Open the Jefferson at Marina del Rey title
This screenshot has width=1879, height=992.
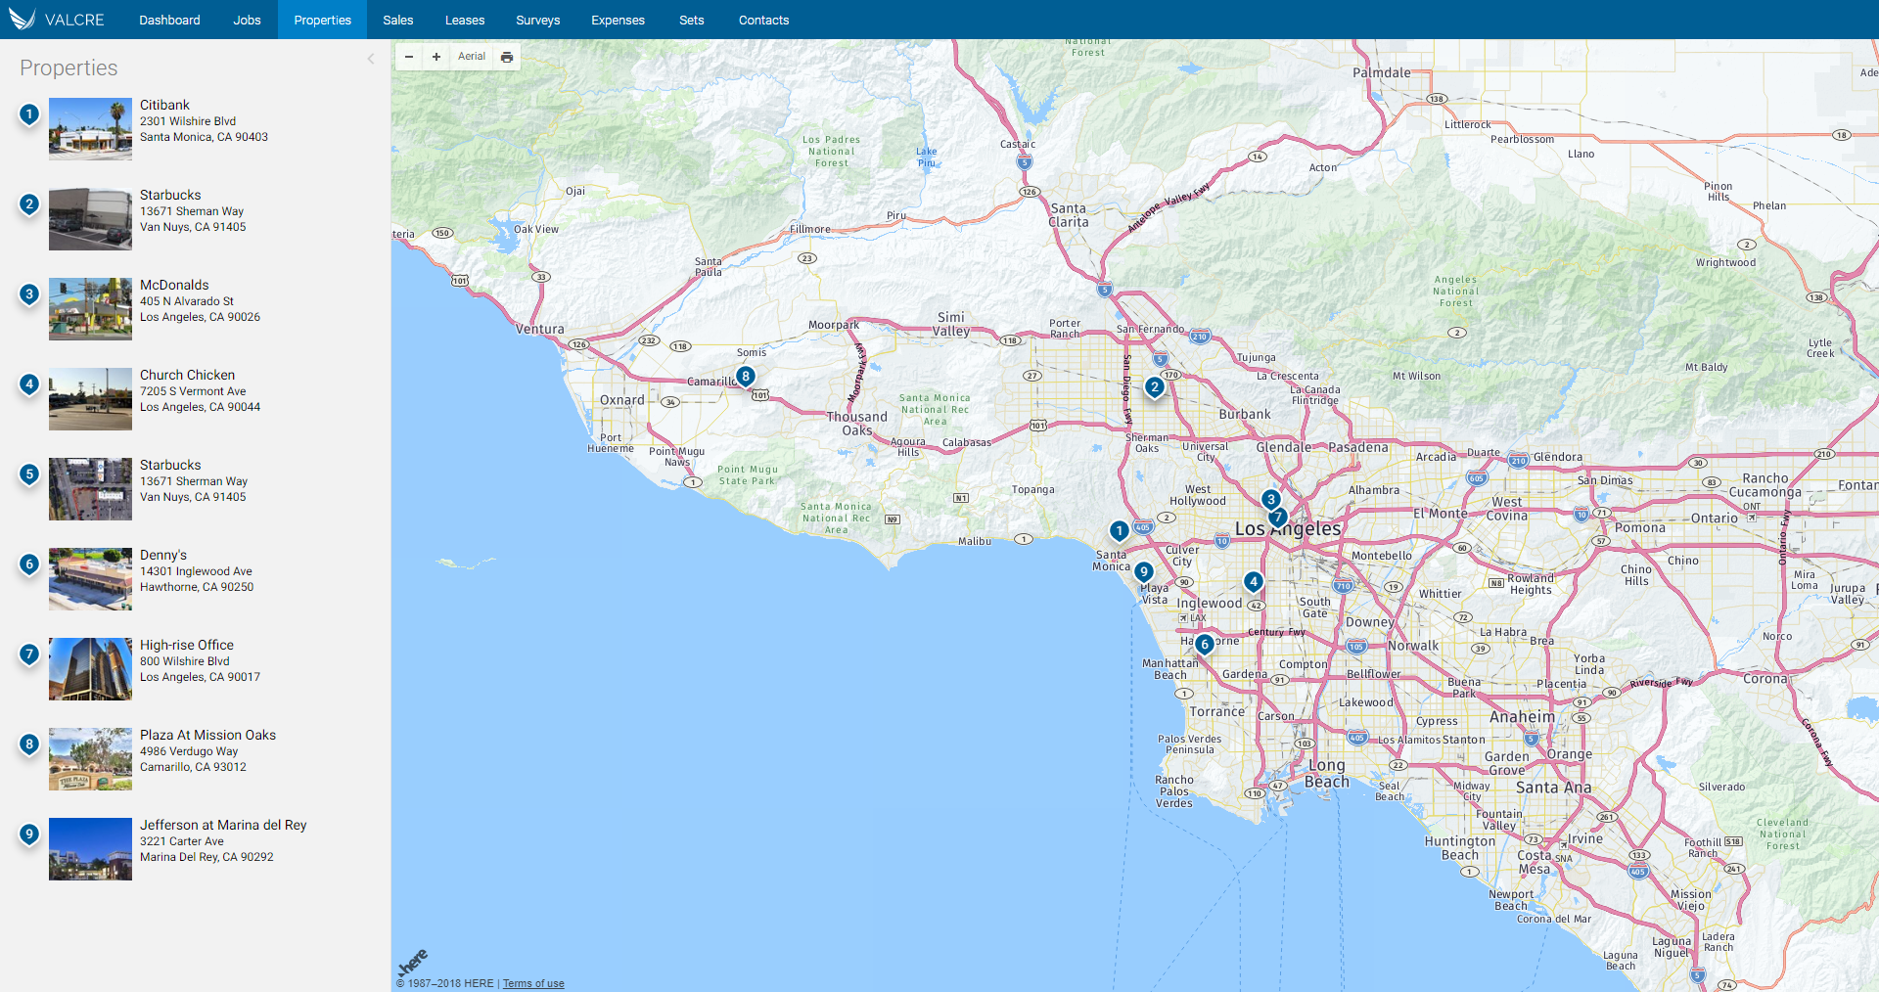tap(223, 825)
